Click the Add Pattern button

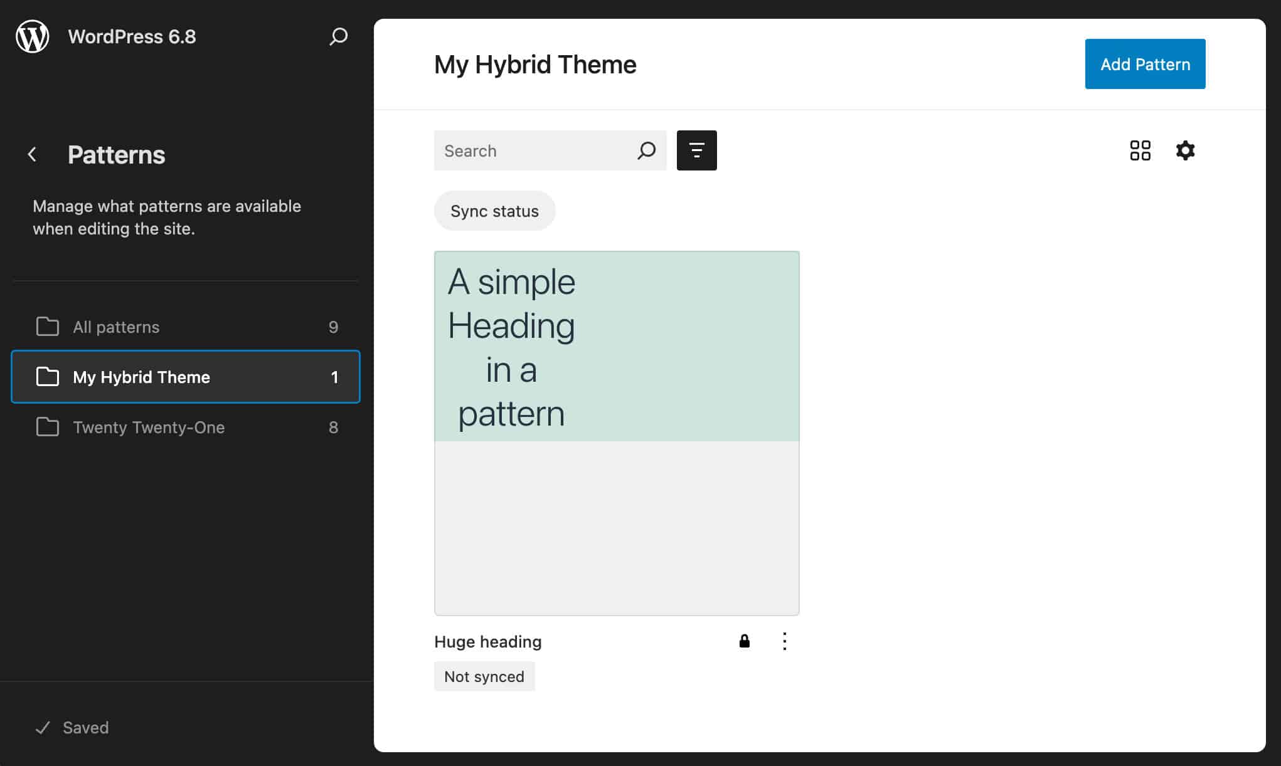click(x=1144, y=64)
